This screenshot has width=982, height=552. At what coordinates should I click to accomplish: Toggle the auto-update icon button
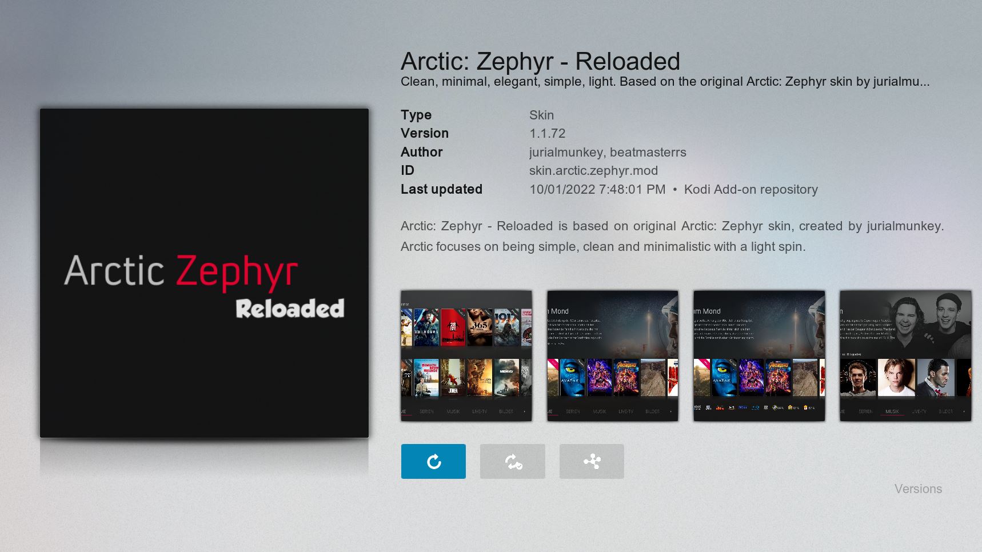pyautogui.click(x=513, y=461)
